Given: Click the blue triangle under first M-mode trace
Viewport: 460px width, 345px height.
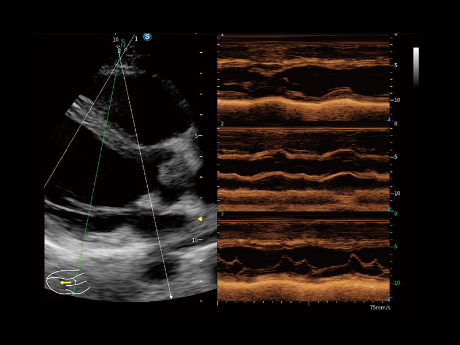Looking at the screenshot, I should pos(390,120).
